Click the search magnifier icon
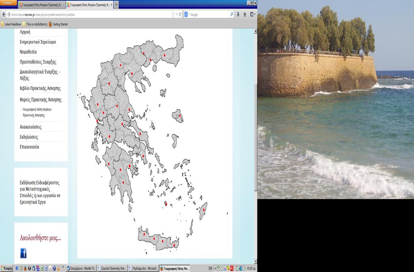414x272 pixels. (231, 14)
